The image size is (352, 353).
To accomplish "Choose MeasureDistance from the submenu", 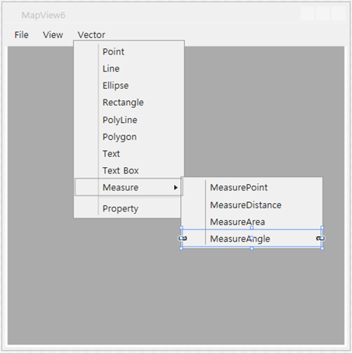I will tap(252, 204).
